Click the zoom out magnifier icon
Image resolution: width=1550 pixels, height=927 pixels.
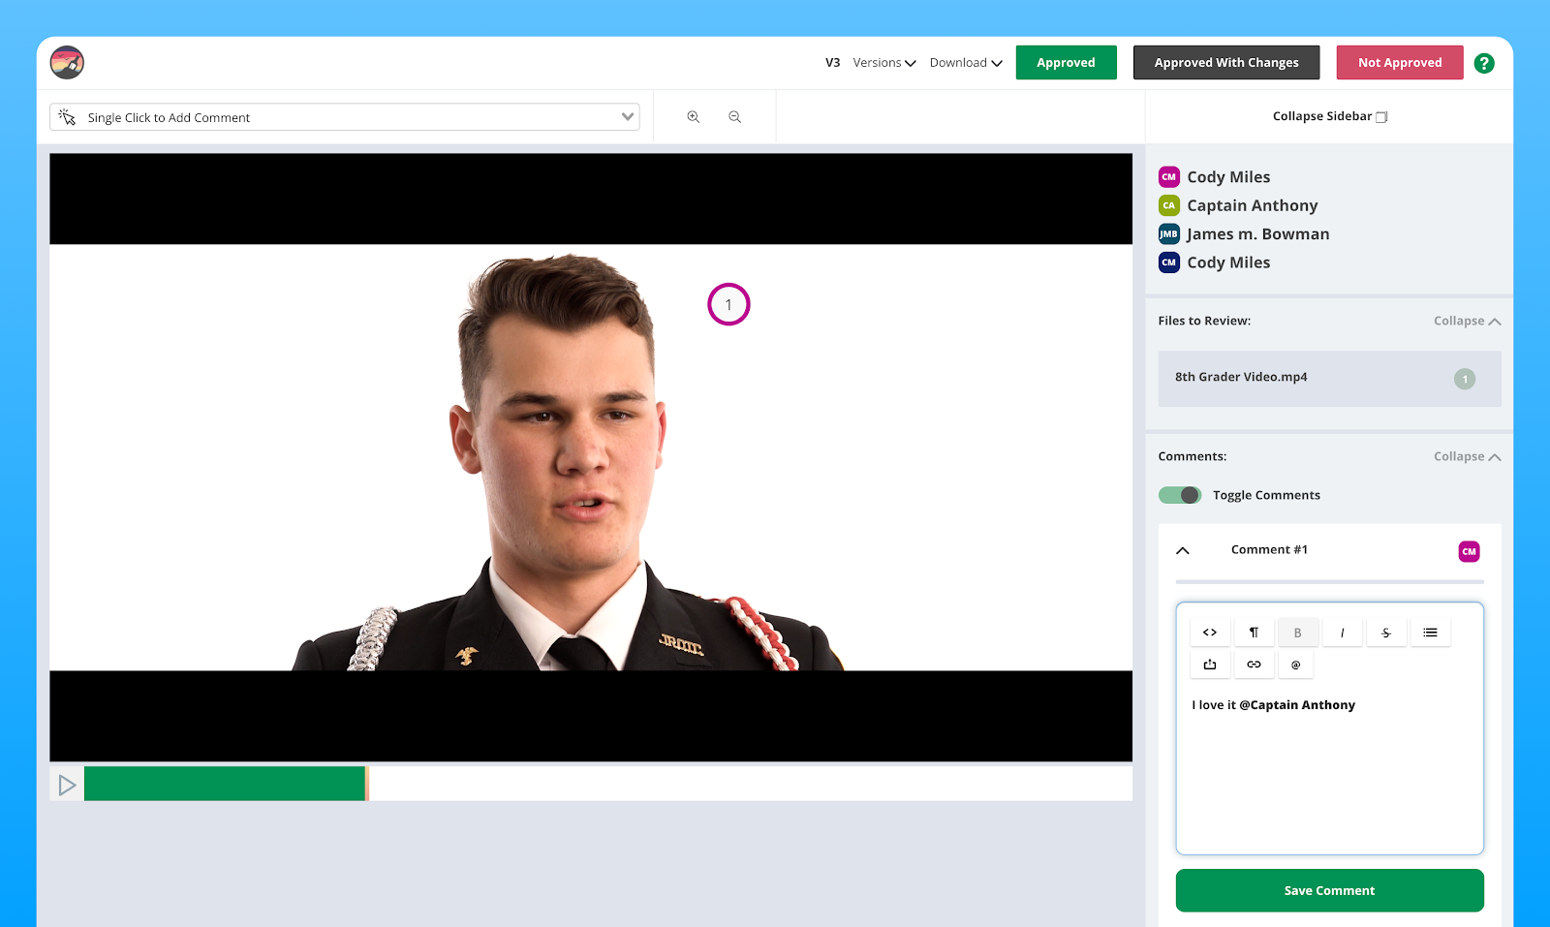(x=735, y=117)
